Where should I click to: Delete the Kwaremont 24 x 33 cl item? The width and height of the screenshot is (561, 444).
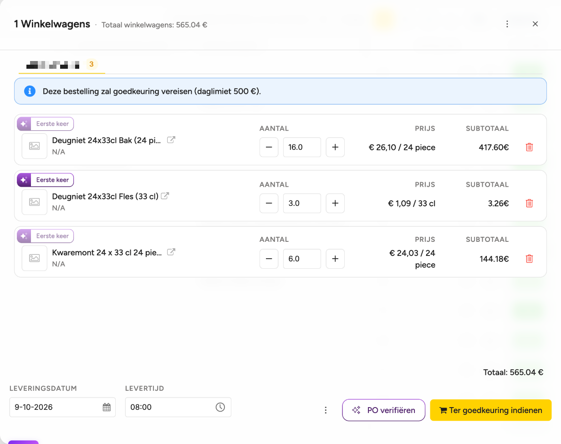pyautogui.click(x=529, y=259)
